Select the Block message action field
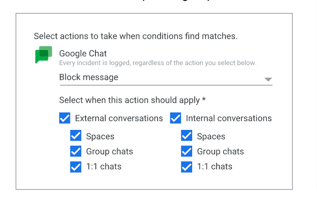 coord(166,78)
